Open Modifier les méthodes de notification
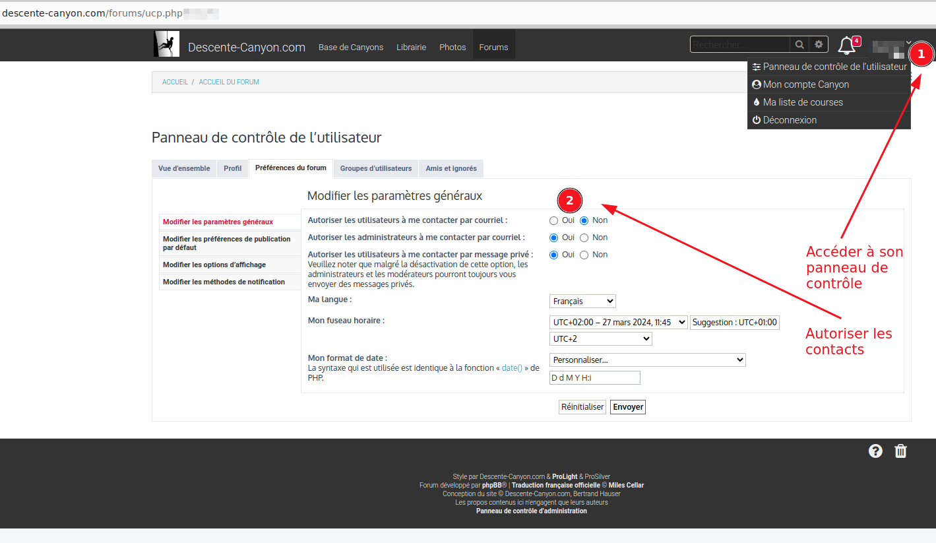The width and height of the screenshot is (936, 543). [230, 282]
